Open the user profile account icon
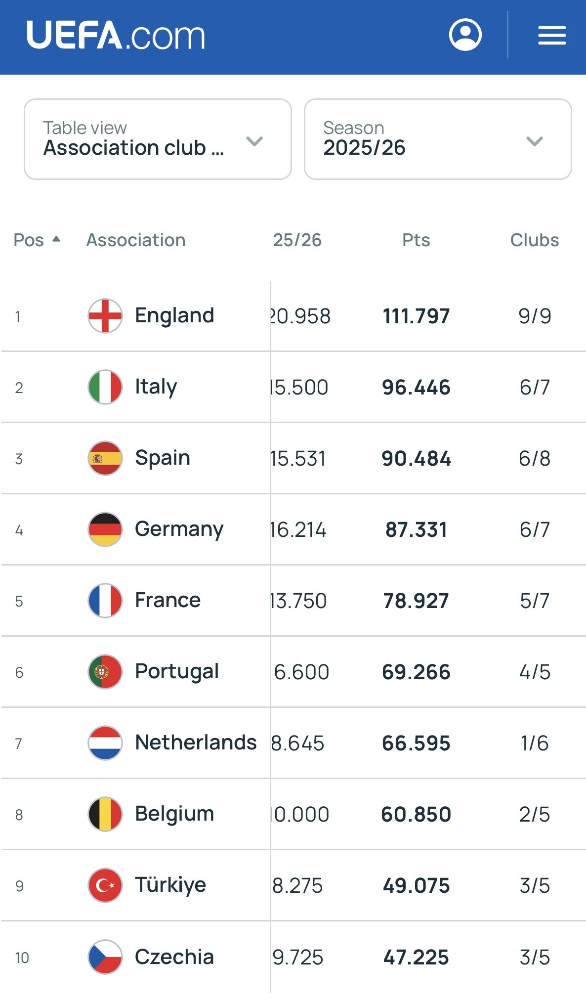This screenshot has height=1005, width=586. coord(465,35)
